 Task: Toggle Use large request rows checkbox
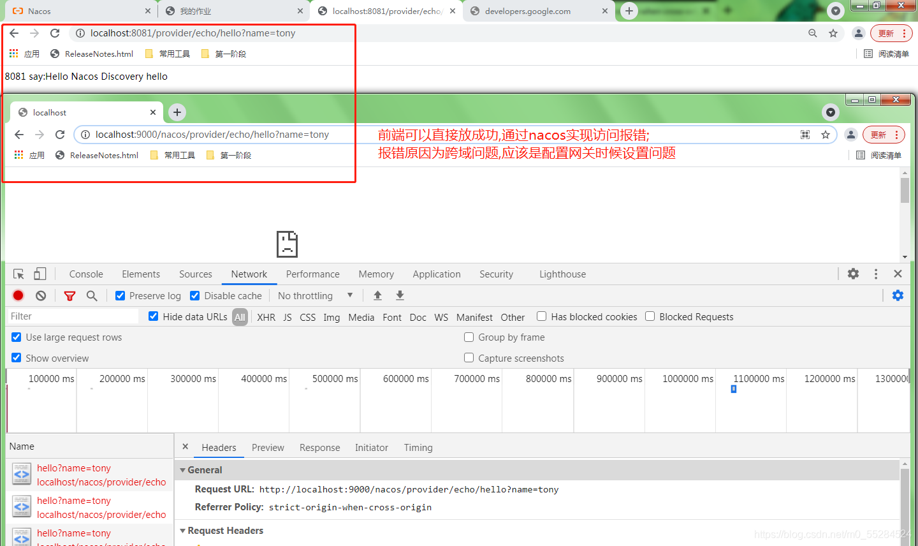(x=16, y=337)
